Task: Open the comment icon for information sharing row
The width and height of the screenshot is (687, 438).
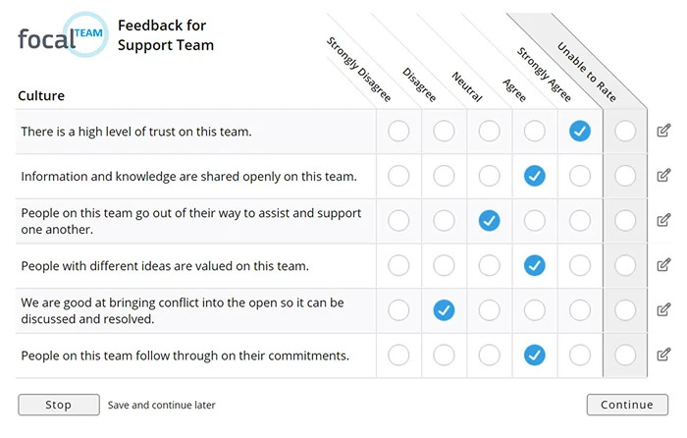Action: (664, 176)
